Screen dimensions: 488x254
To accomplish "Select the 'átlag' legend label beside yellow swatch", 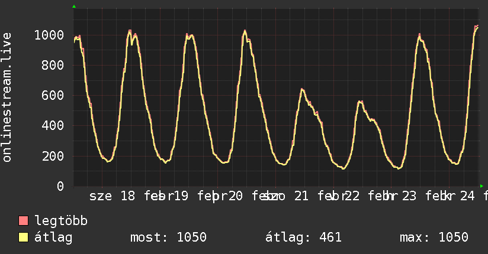I will pos(53,237).
